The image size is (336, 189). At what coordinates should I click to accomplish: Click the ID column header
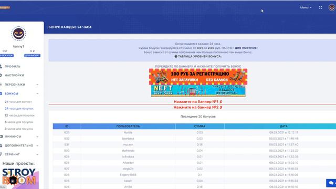[67, 126]
